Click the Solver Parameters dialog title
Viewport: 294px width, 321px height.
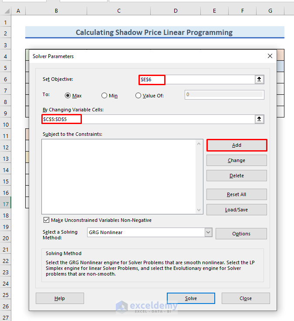click(x=53, y=56)
